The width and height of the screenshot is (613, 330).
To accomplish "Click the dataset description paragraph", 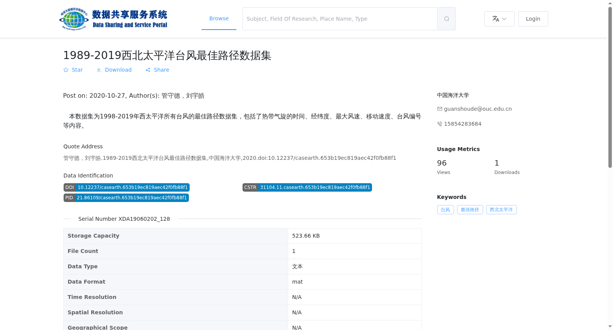I will coord(242,121).
